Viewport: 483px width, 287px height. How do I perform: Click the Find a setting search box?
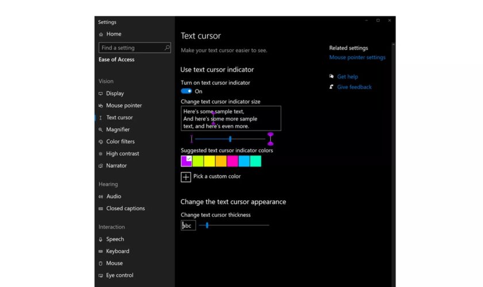(x=131, y=48)
